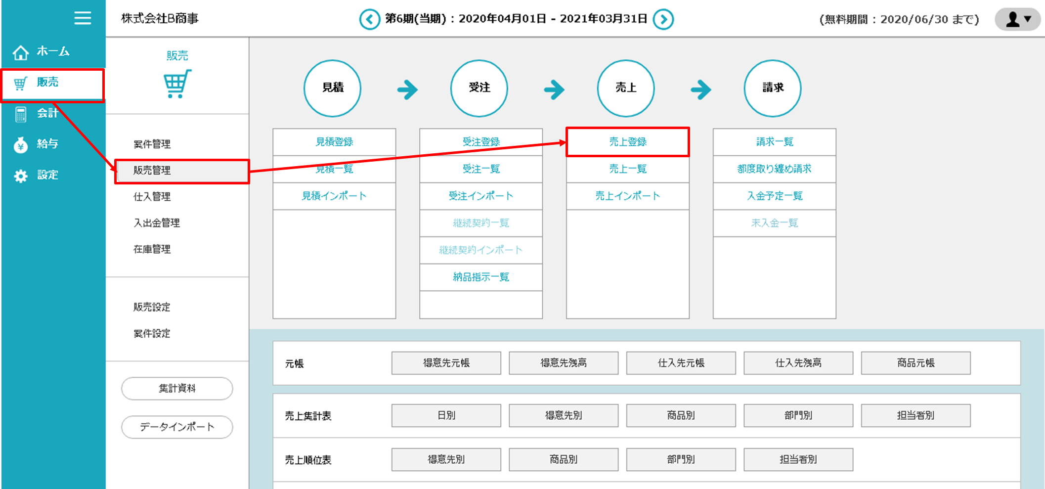The height and width of the screenshot is (489, 1045).
Task: Click the 給与 money bag icon
Action: tap(21, 145)
